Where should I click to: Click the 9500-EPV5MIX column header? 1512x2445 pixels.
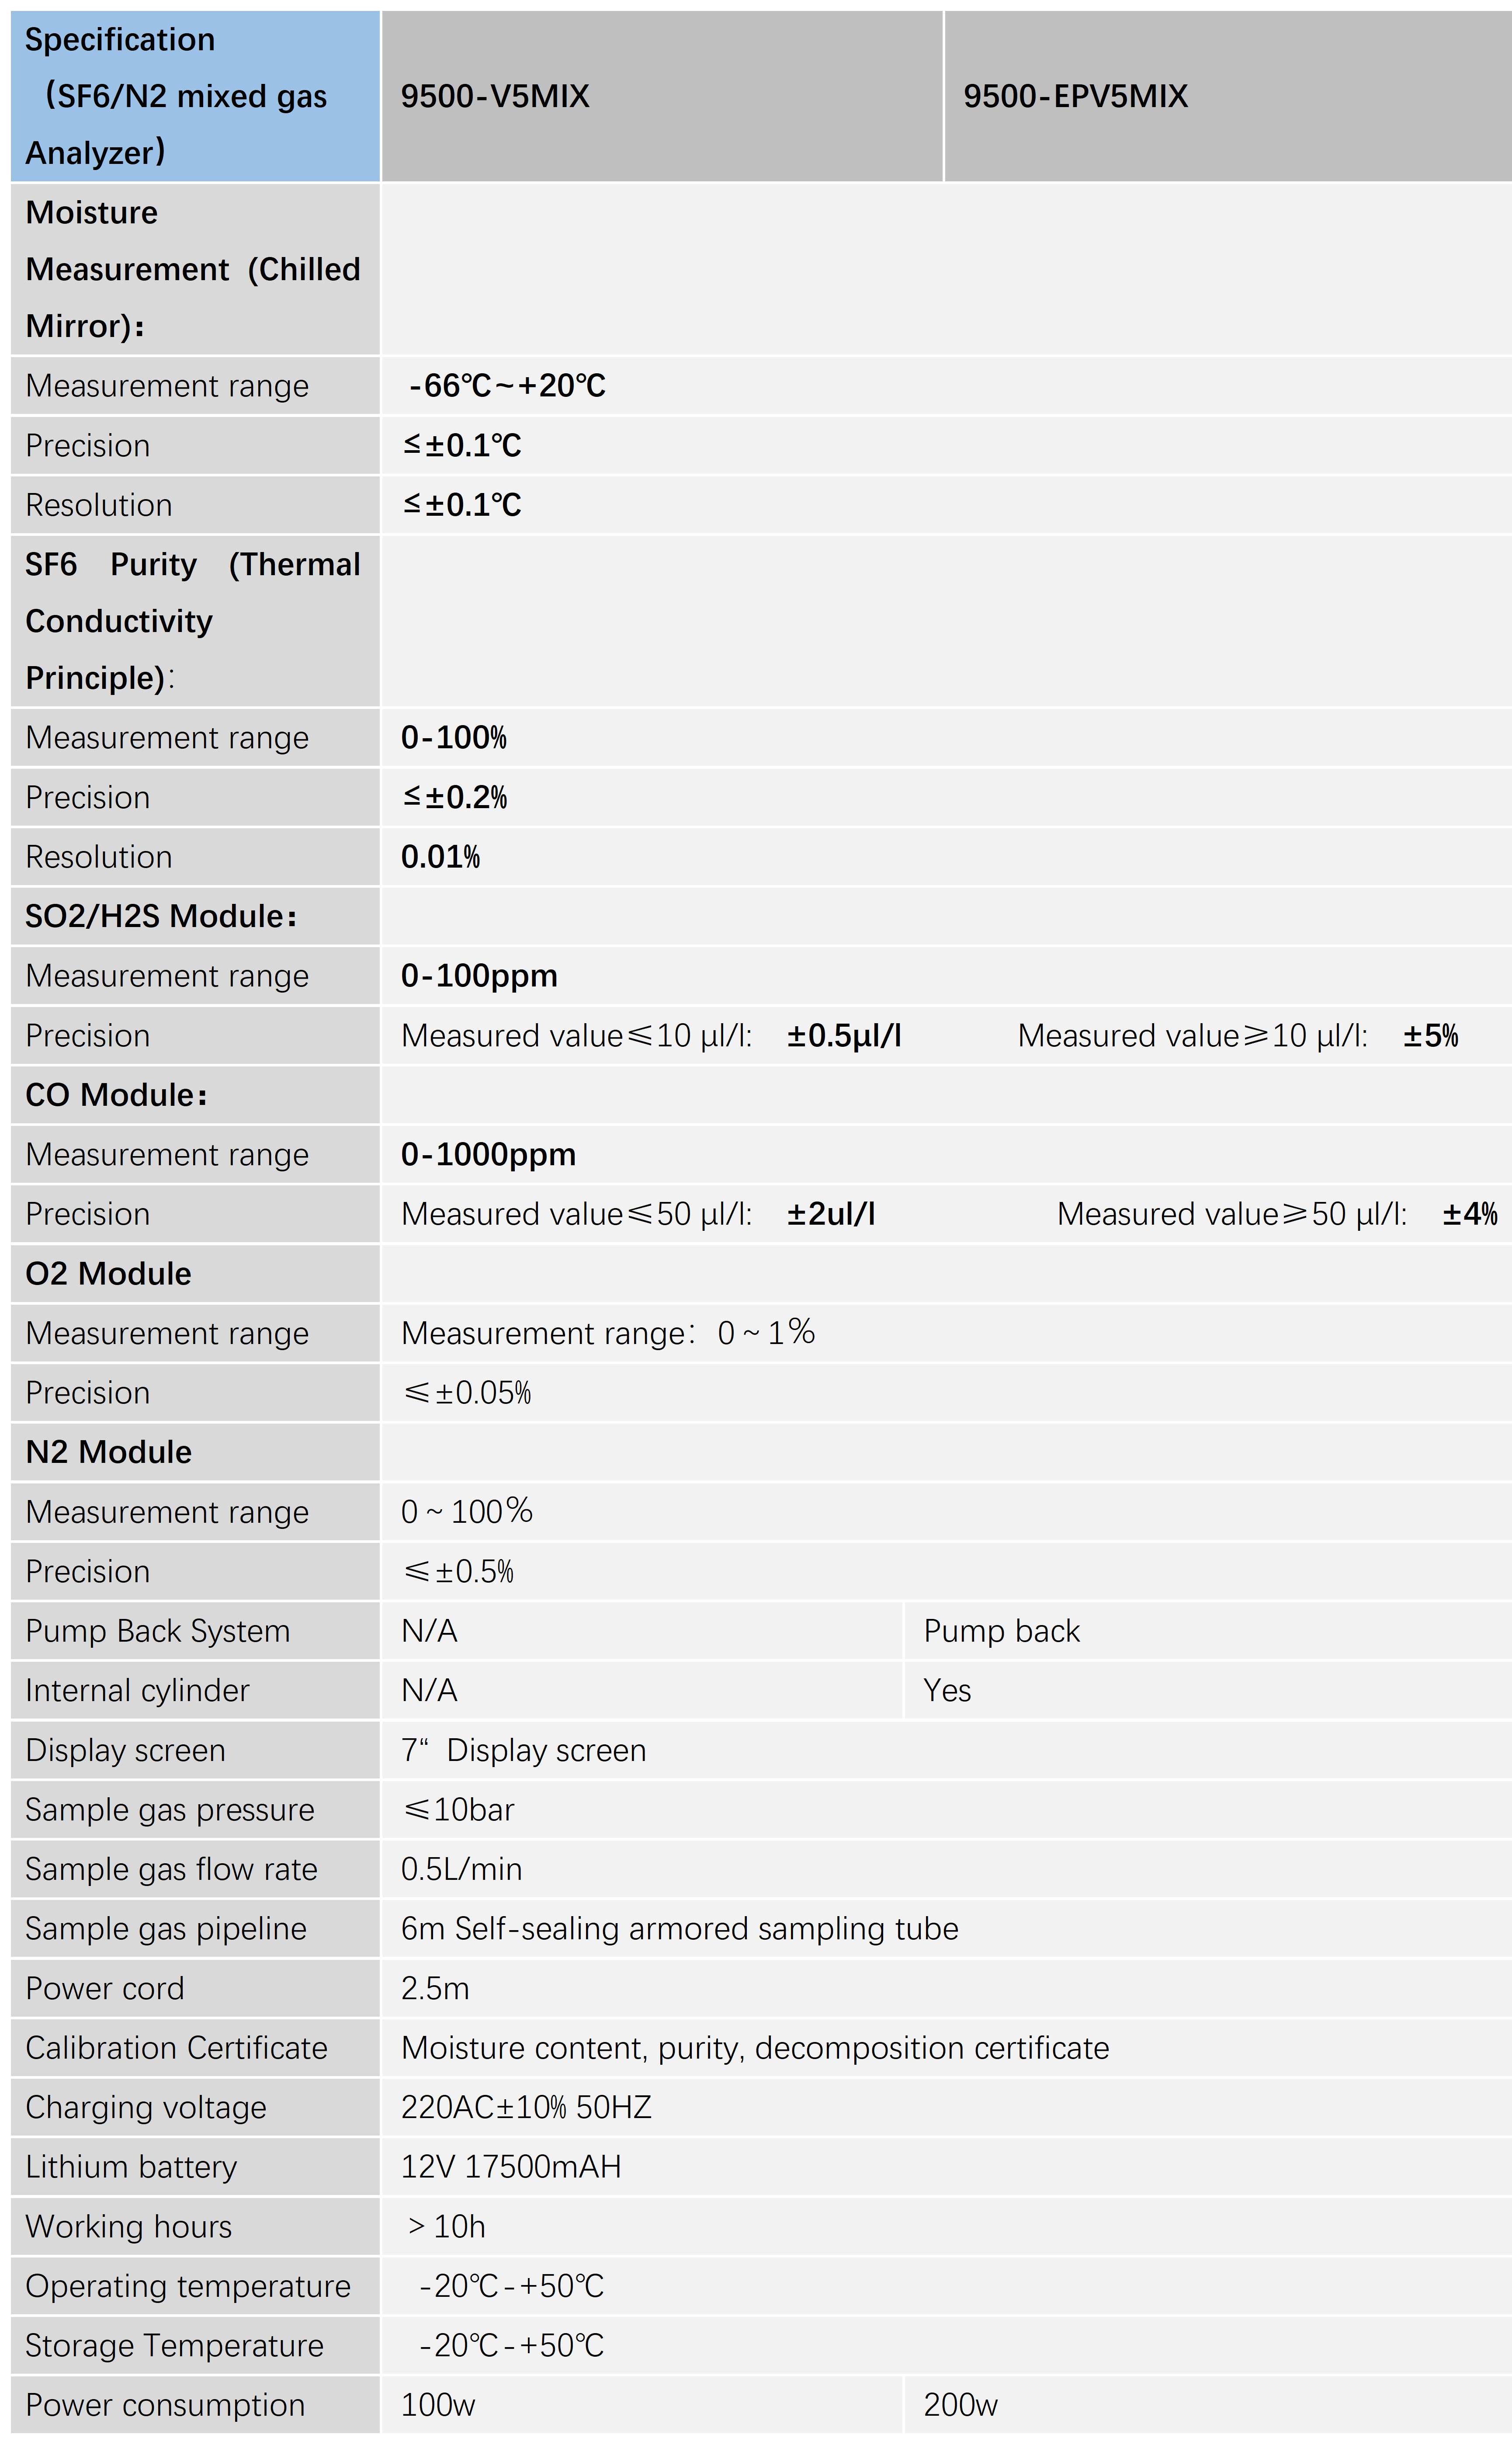pos(1075,96)
